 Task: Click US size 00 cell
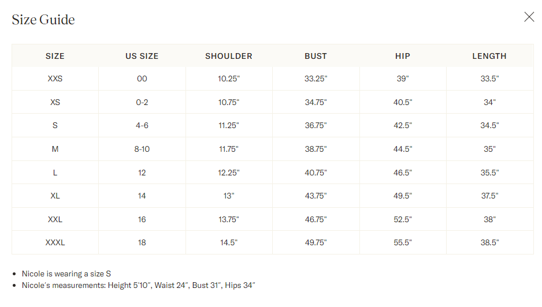[x=142, y=78]
